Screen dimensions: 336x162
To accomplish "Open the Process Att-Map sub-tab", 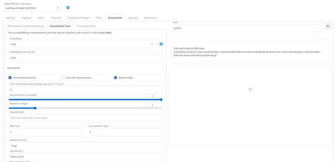I will click(86, 26).
